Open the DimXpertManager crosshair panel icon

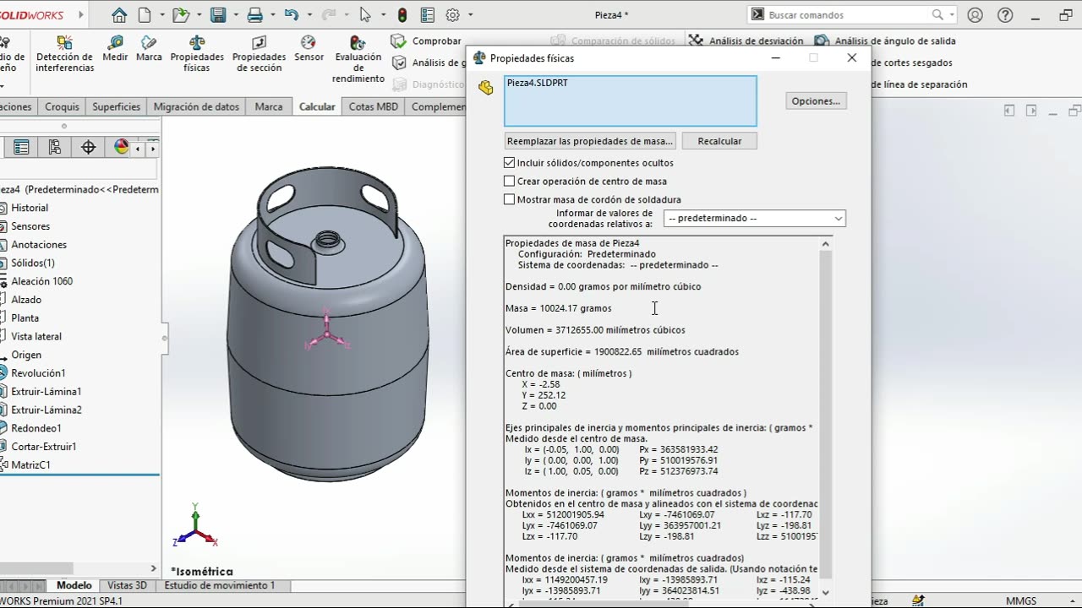[x=88, y=147]
